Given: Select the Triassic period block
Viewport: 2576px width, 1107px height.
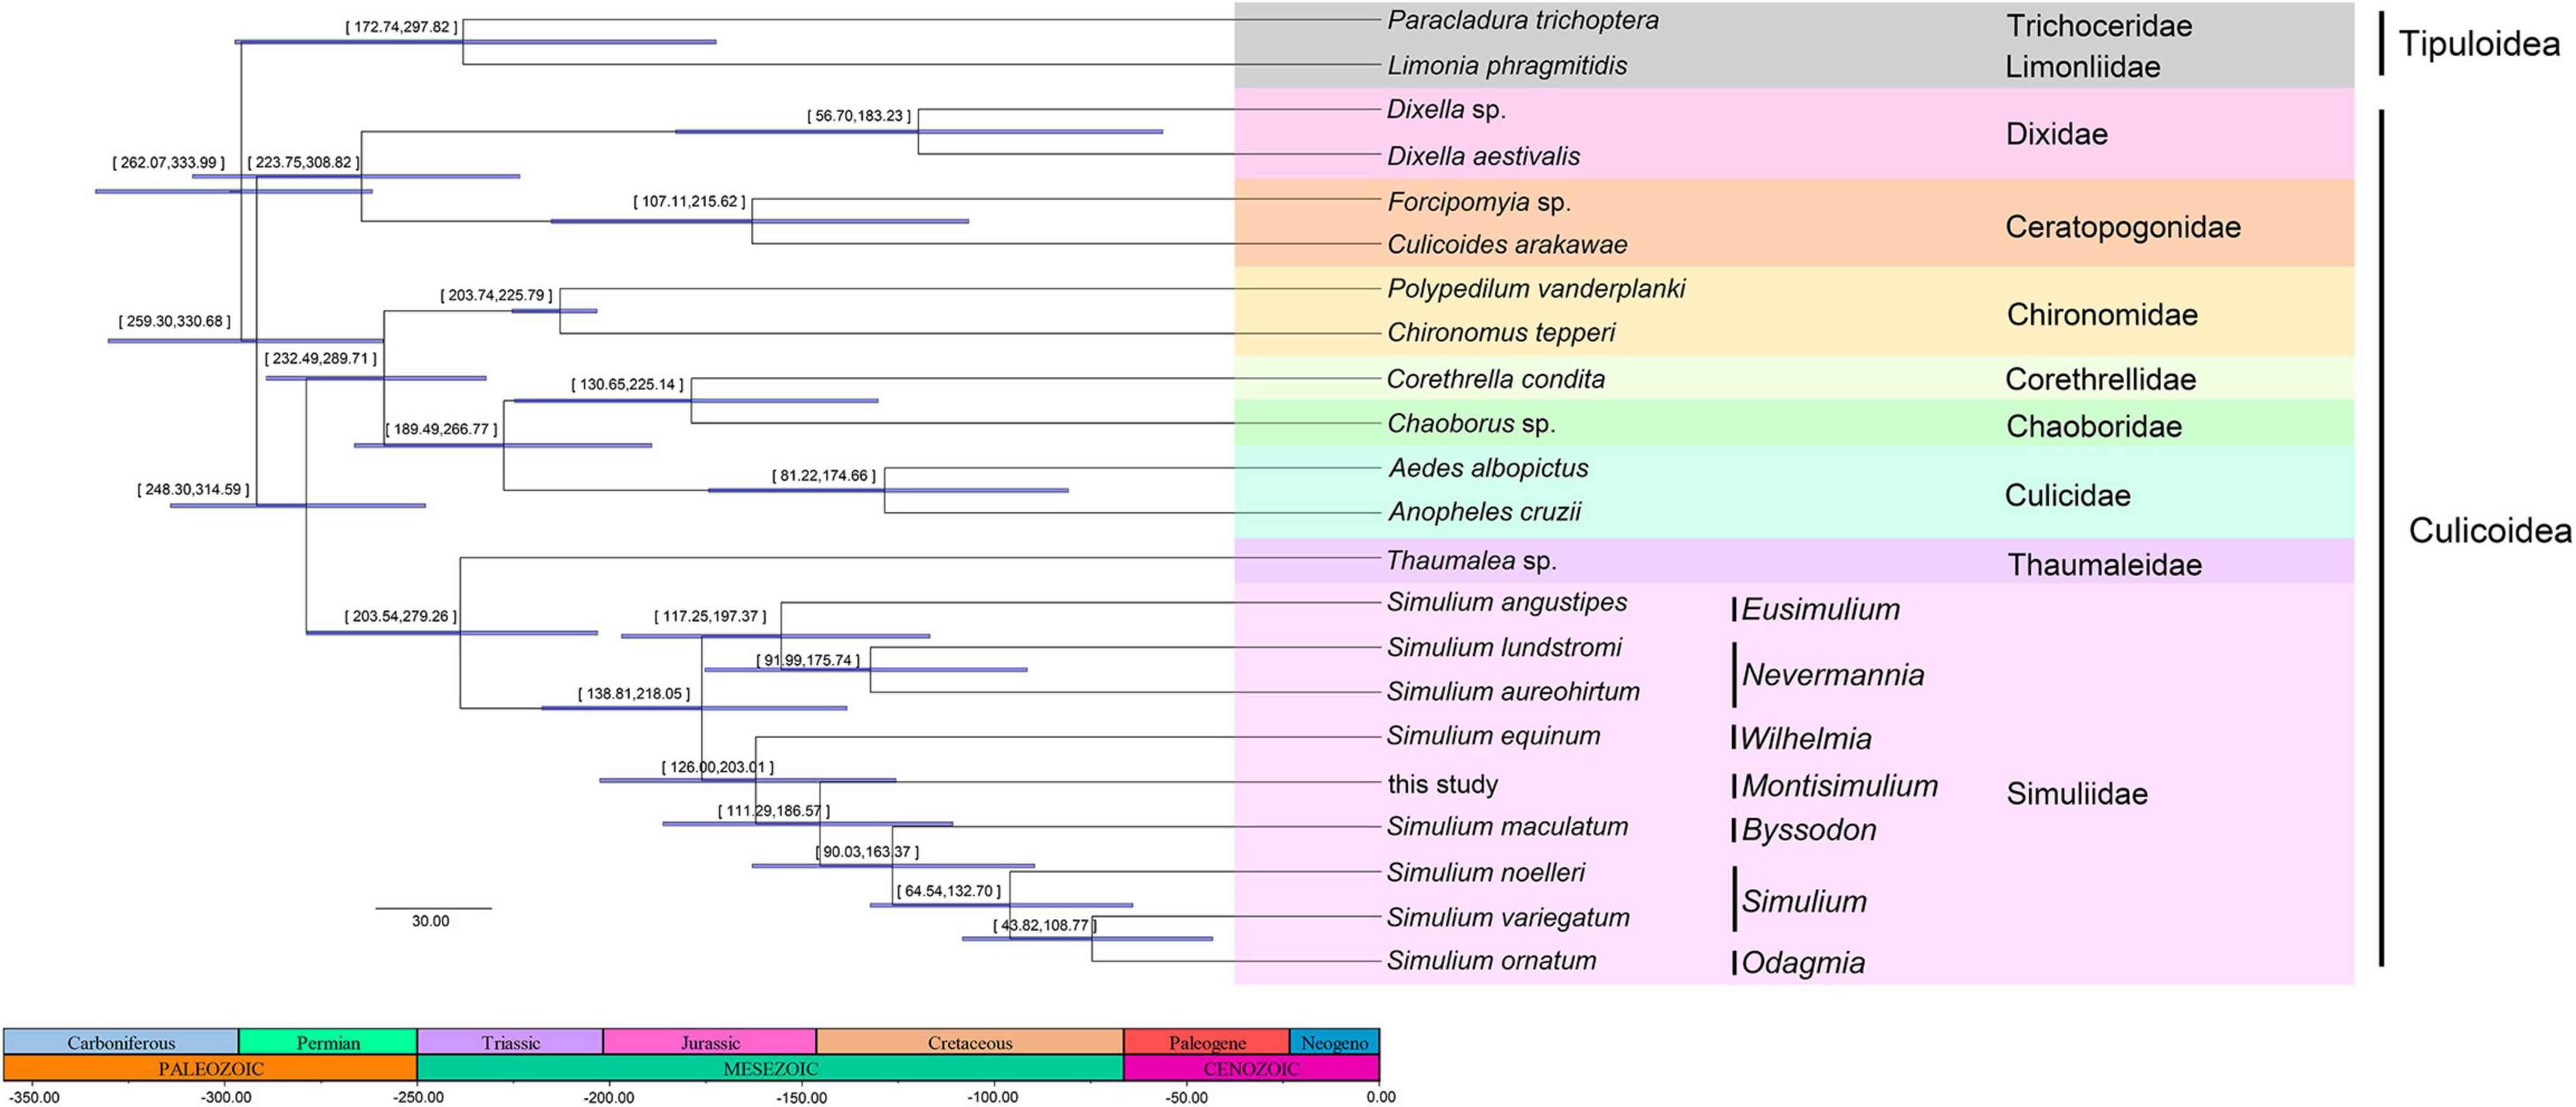Looking at the screenshot, I should pos(510,1042).
